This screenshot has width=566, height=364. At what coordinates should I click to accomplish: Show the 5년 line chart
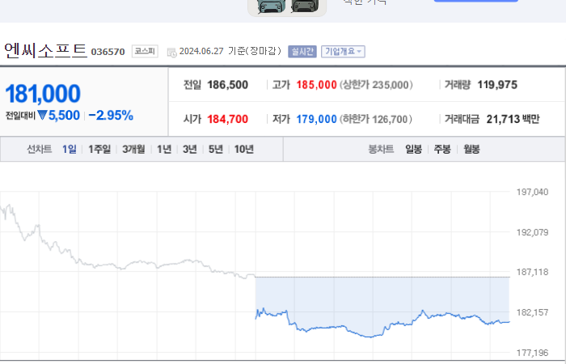pyautogui.click(x=216, y=149)
